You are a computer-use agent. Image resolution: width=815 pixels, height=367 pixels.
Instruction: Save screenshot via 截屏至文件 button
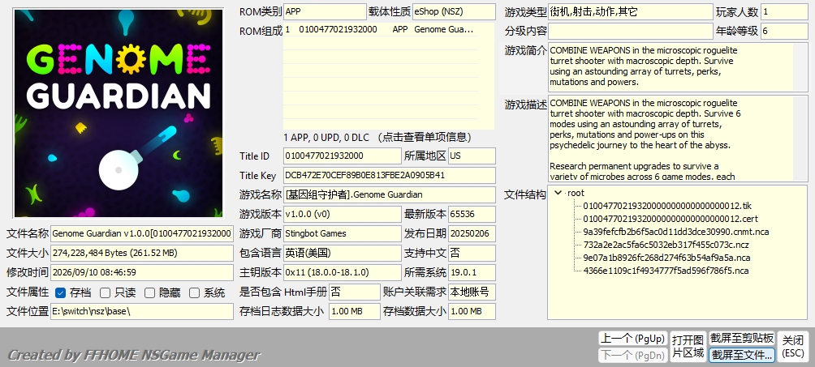[742, 355]
